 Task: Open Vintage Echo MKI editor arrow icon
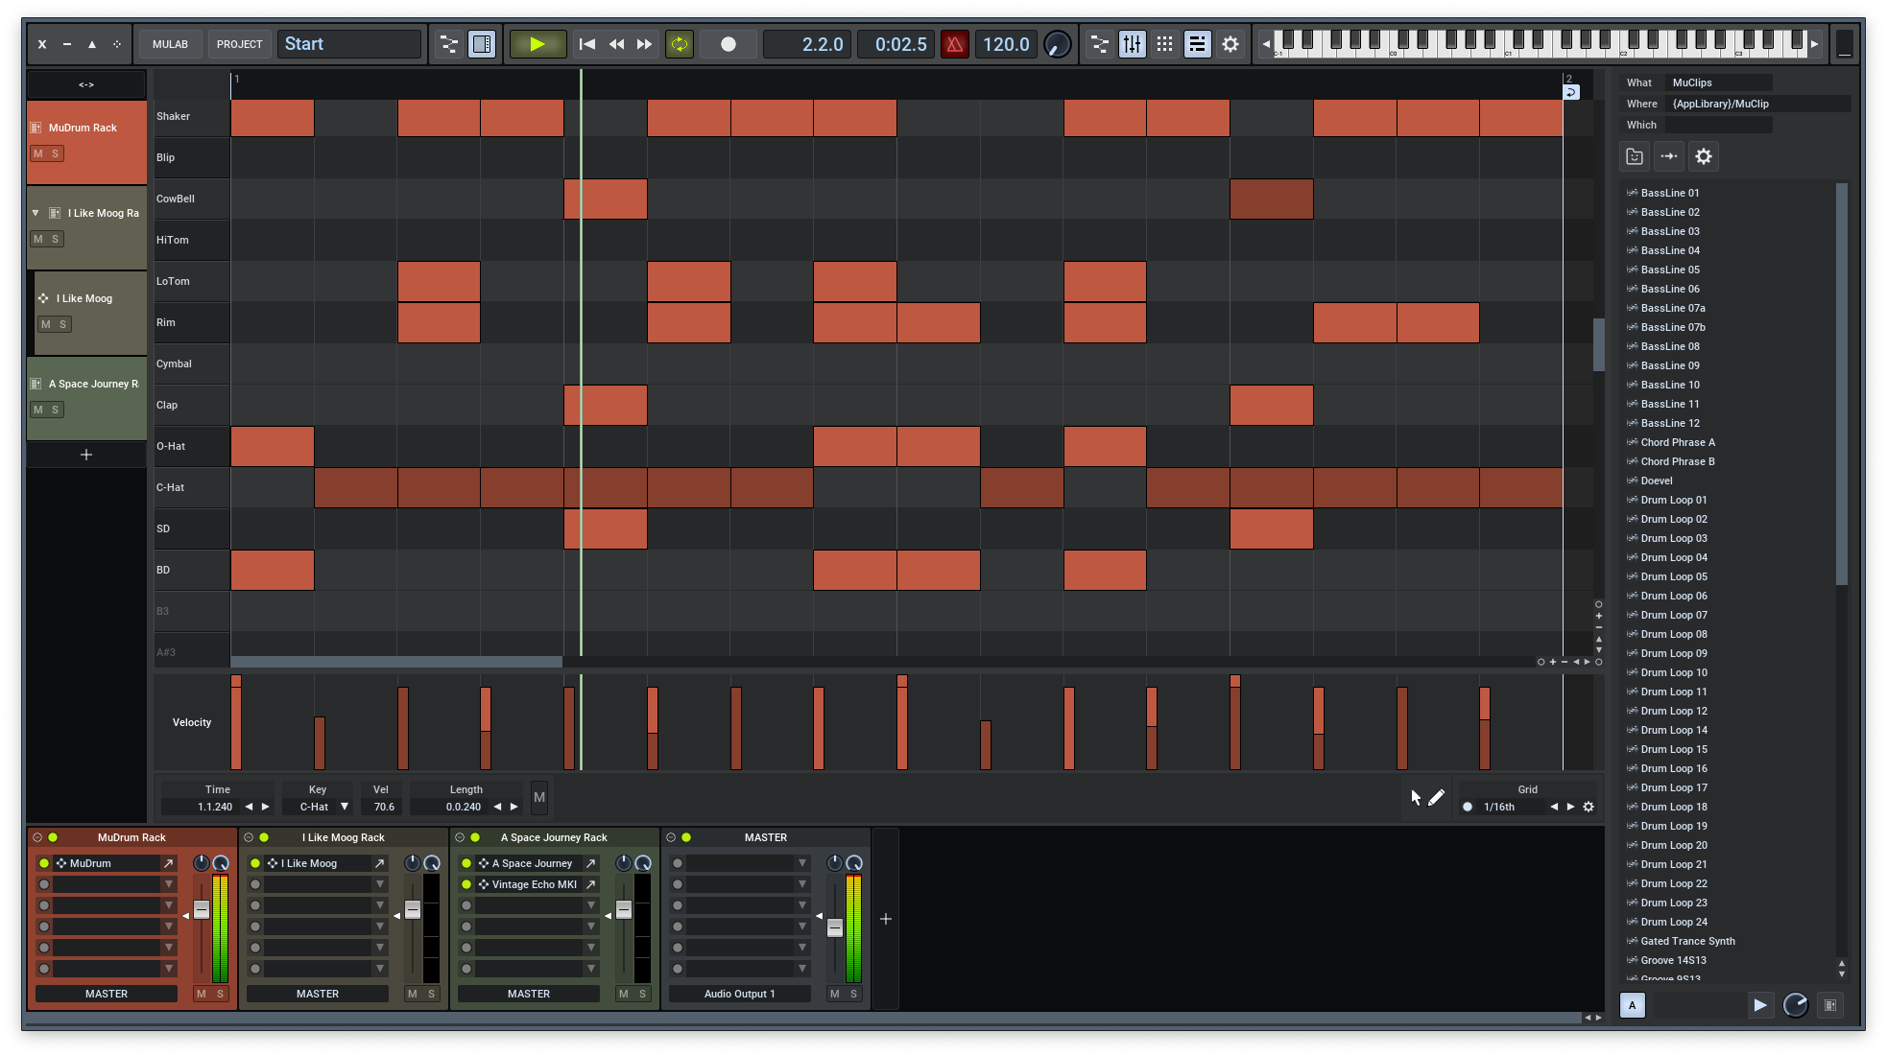590,884
